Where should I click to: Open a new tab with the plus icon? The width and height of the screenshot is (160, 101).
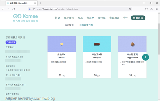(x=40, y=3)
